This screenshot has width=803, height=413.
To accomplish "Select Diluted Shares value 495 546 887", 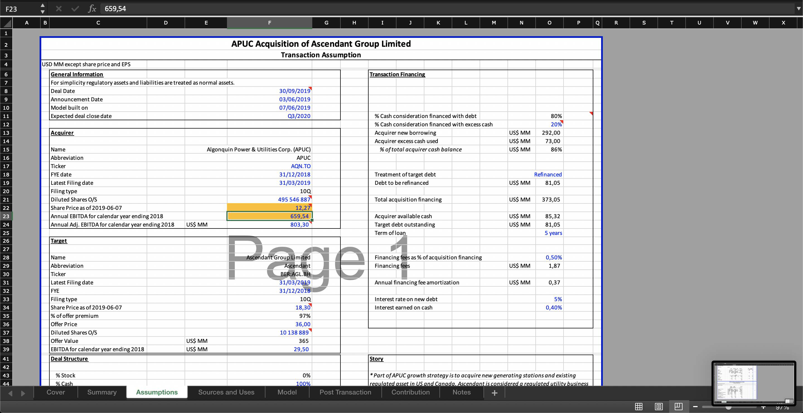I will (270, 200).
